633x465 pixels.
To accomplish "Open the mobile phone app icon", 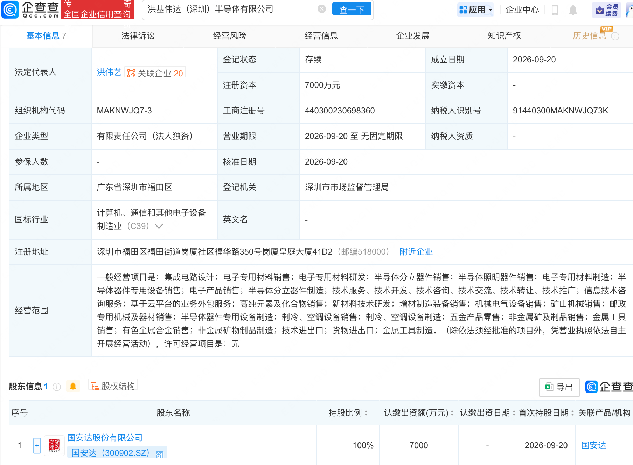I will coord(555,10).
